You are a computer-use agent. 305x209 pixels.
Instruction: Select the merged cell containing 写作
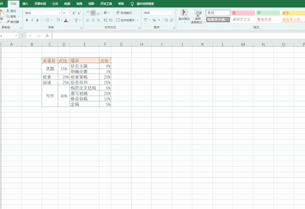[x=50, y=96]
